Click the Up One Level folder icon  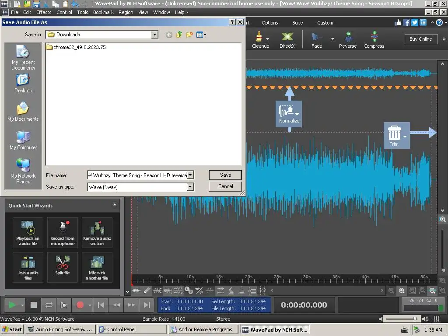click(x=179, y=35)
